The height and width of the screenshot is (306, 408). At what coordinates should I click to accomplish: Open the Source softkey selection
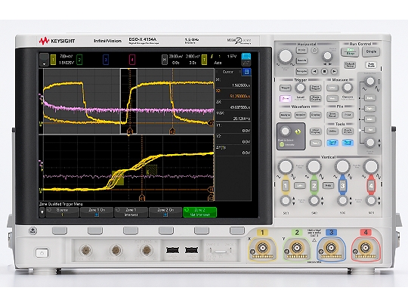[62, 212]
